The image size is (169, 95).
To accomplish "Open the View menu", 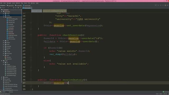I will point(4,3).
